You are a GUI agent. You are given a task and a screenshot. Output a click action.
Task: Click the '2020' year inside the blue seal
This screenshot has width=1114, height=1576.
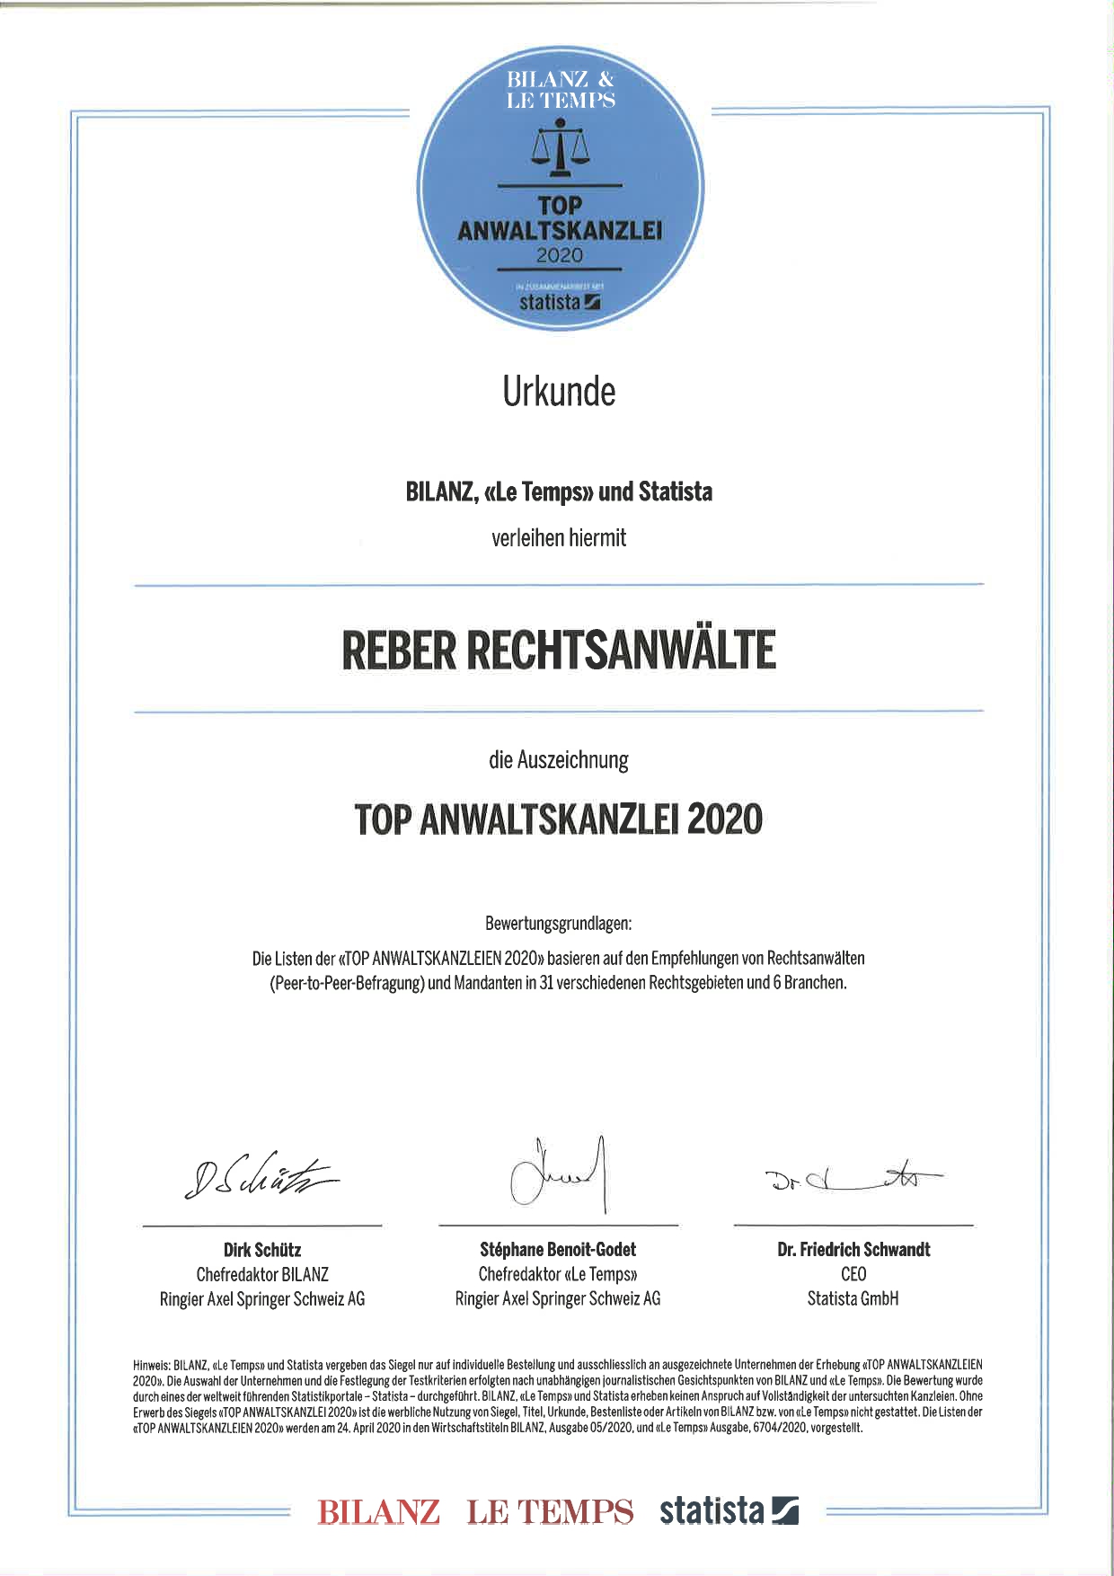tap(560, 255)
